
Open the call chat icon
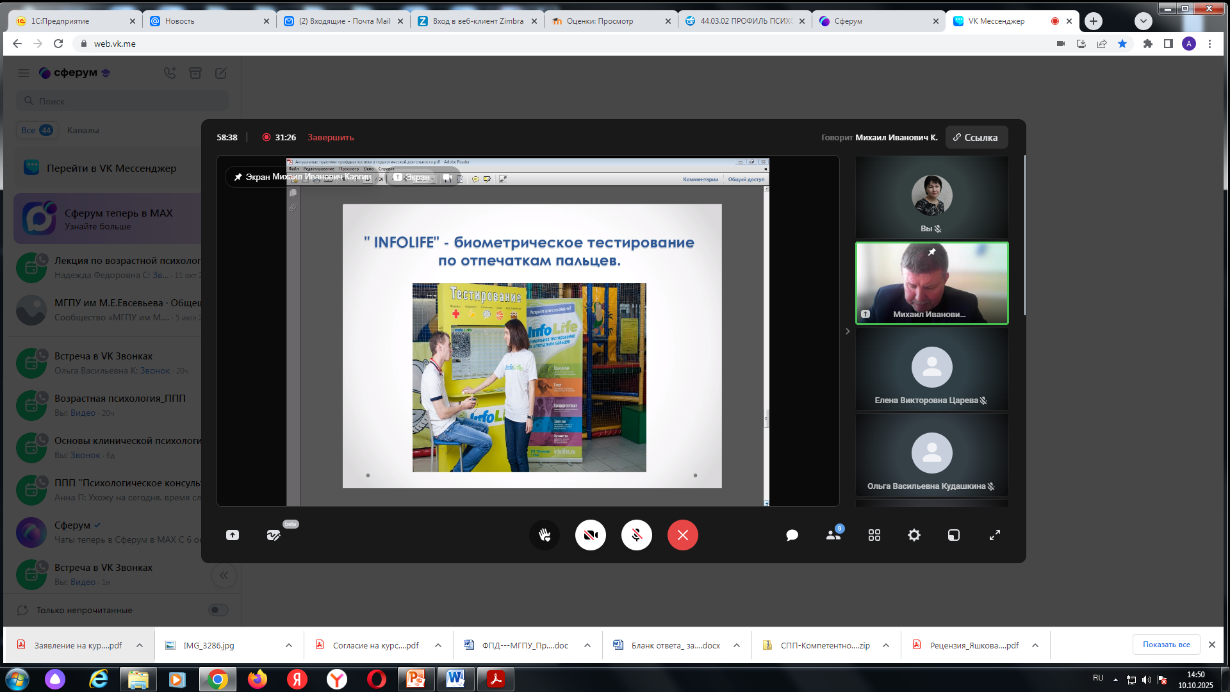pyautogui.click(x=792, y=535)
